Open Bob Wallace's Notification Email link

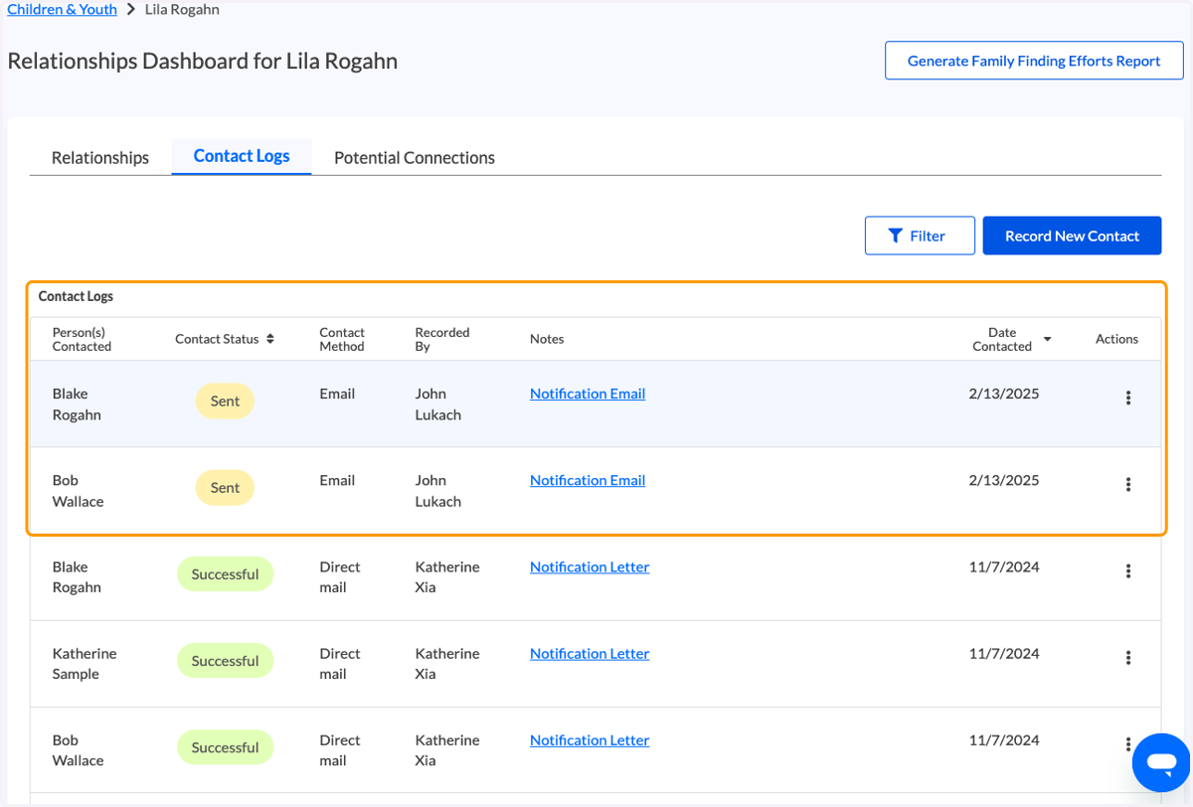(x=588, y=480)
